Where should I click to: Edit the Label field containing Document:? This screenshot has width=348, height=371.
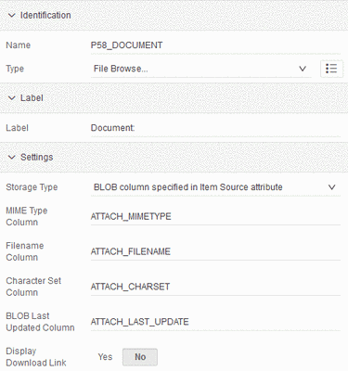pyautogui.click(x=215, y=128)
